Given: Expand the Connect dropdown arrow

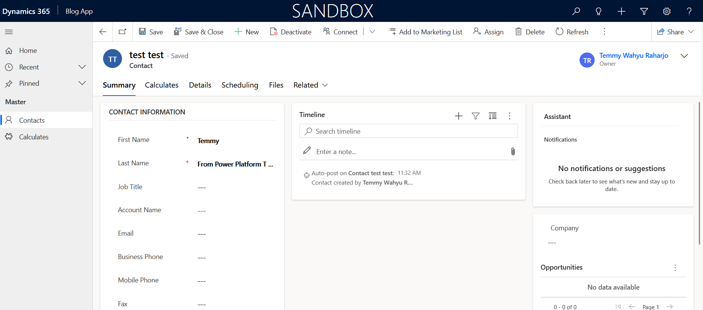Looking at the screenshot, I should click(x=372, y=32).
